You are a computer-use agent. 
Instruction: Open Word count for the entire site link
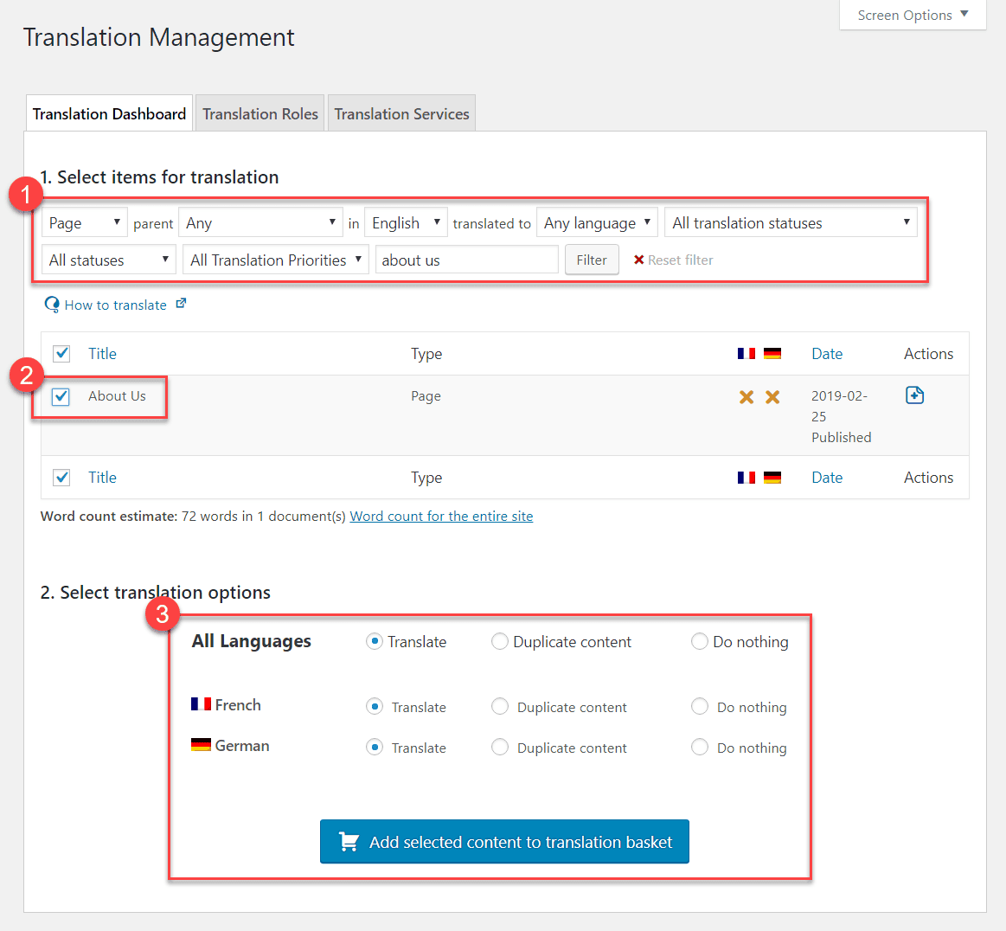[x=441, y=517]
